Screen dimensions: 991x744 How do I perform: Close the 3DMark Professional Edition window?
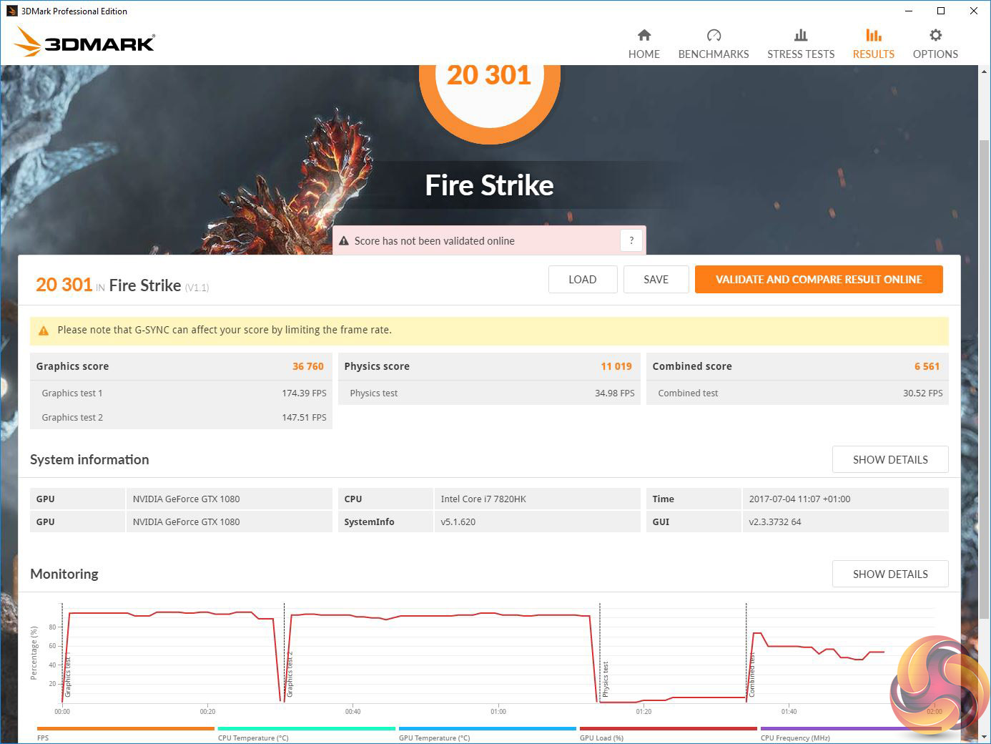point(974,11)
